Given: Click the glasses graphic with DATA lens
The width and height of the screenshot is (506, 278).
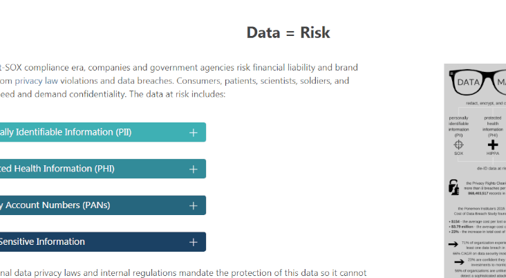Looking at the screenshot, I should pos(478,82).
